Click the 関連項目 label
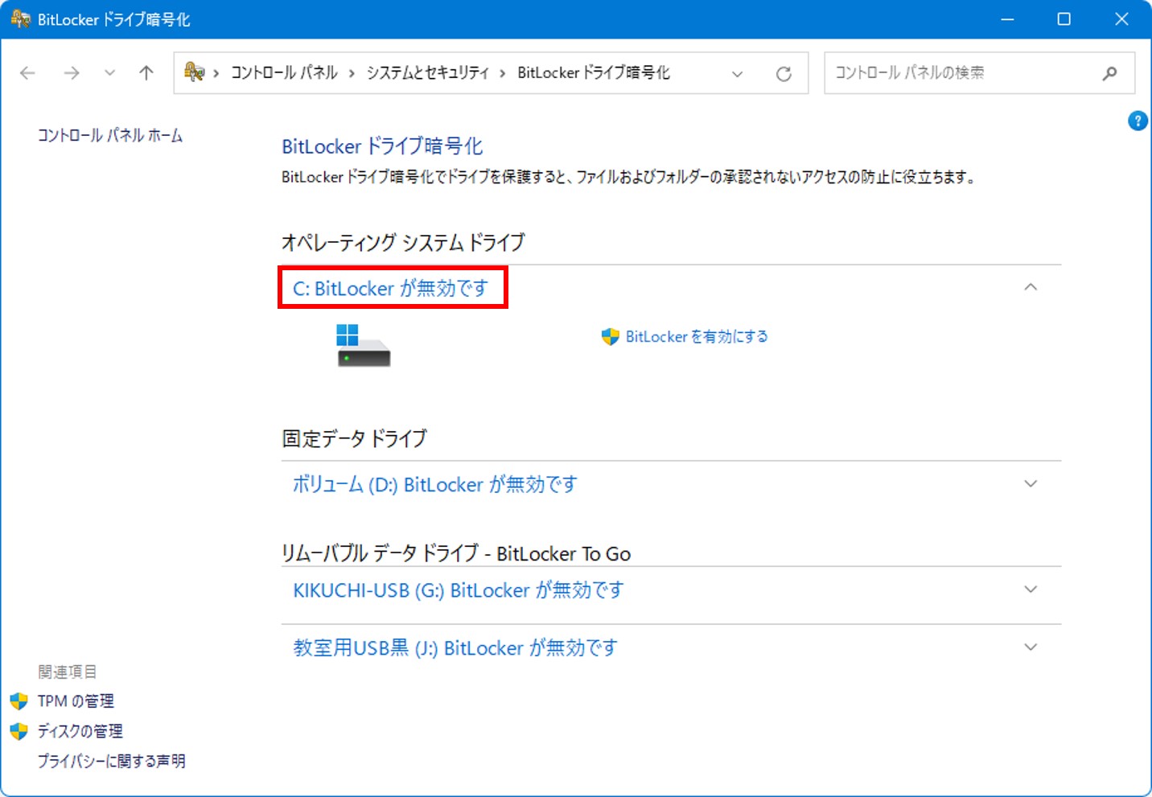 67,672
